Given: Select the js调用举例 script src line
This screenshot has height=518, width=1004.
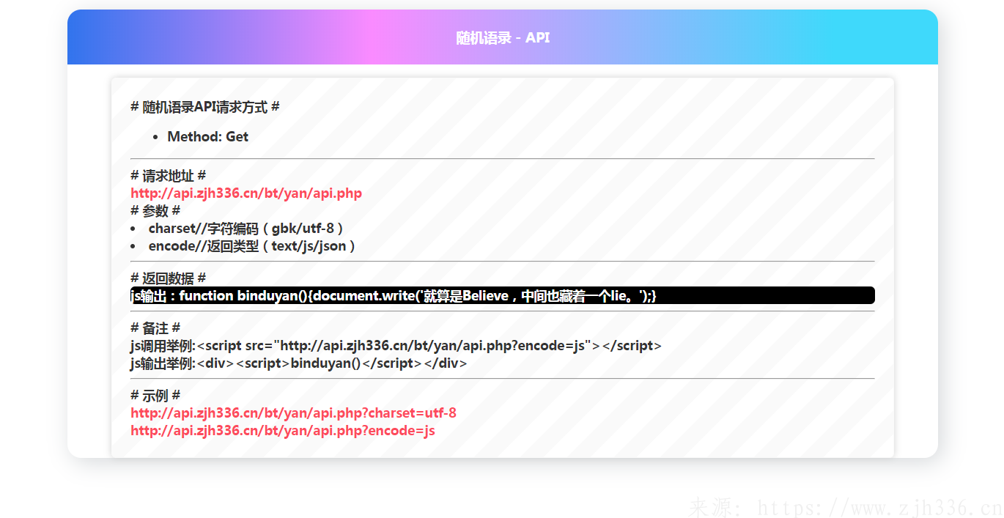Looking at the screenshot, I should 396,346.
